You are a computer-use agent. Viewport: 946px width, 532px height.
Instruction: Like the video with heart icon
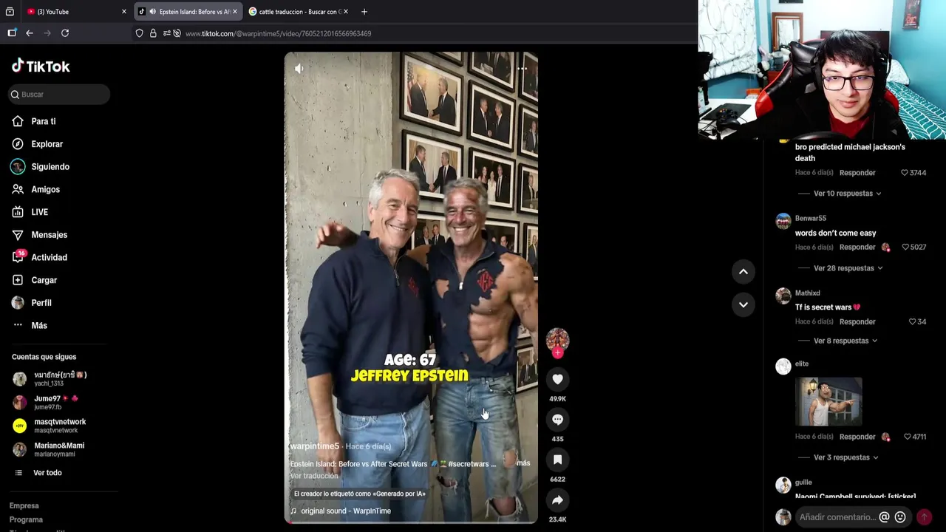[557, 379]
